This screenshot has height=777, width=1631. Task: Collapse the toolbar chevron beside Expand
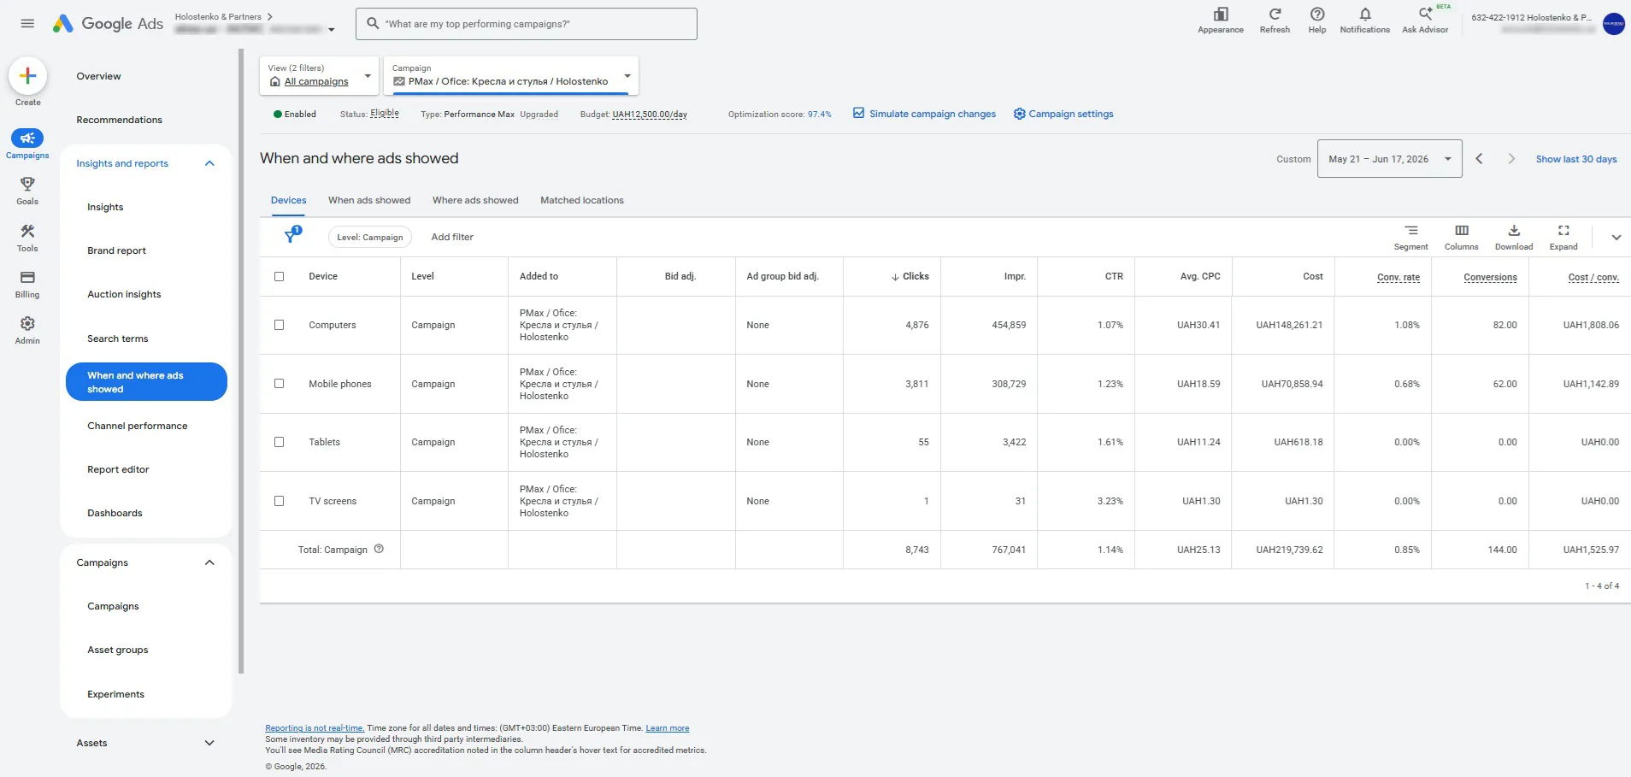[1616, 238]
